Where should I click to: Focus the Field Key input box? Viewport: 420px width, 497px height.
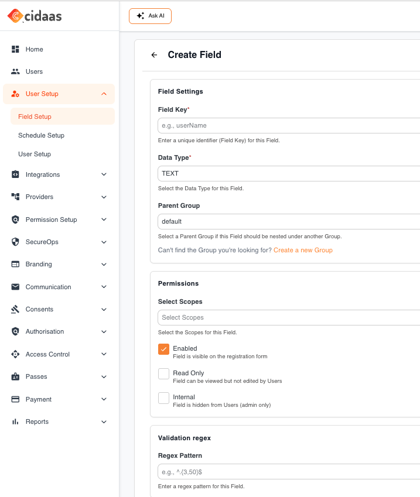pyautogui.click(x=289, y=125)
